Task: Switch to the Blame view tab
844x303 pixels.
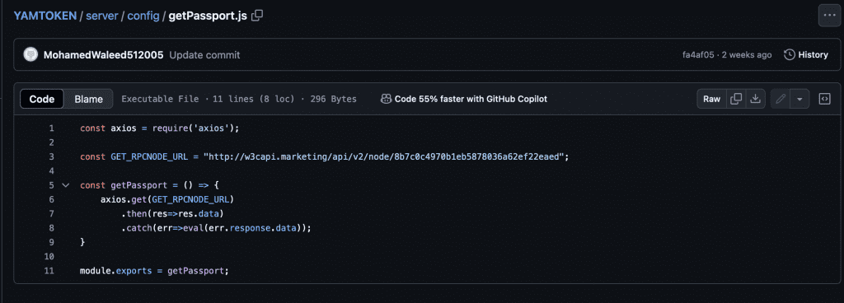Action: coord(89,99)
